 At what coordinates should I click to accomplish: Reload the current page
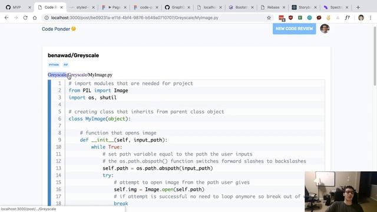click(25, 18)
